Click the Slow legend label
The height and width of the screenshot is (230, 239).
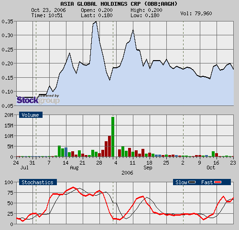point(181,182)
